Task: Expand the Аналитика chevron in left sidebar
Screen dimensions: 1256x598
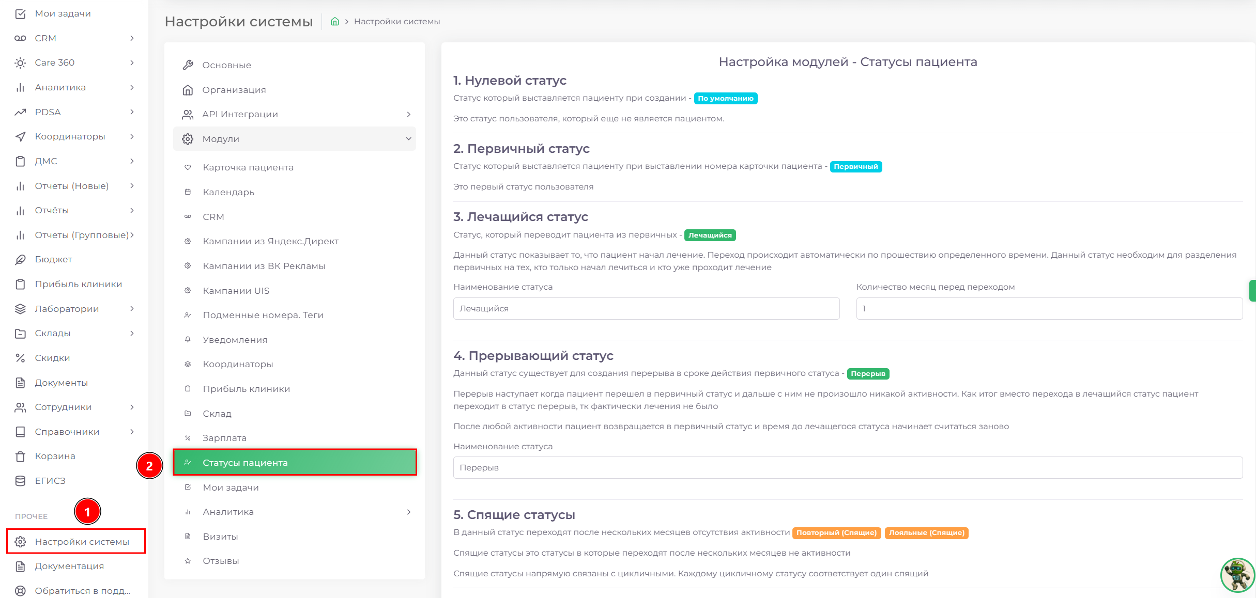Action: coord(132,88)
